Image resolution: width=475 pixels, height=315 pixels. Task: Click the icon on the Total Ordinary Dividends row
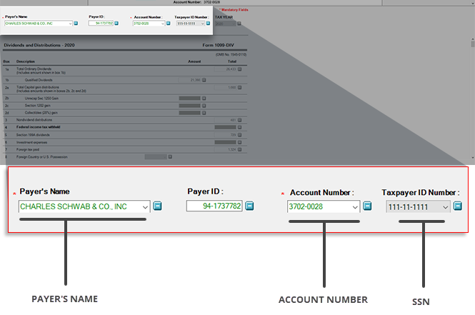click(239, 69)
